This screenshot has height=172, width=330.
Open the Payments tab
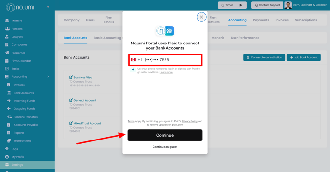tap(261, 20)
